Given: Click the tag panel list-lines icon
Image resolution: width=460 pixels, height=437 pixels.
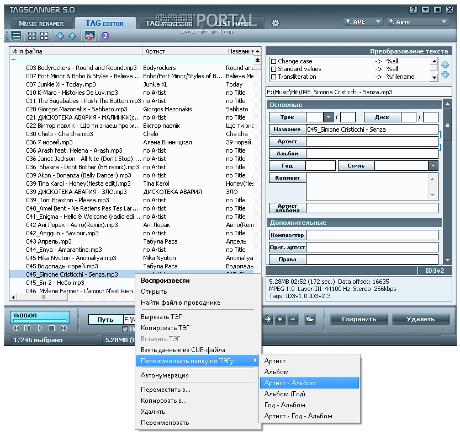Looking at the screenshot, I should 447,125.
